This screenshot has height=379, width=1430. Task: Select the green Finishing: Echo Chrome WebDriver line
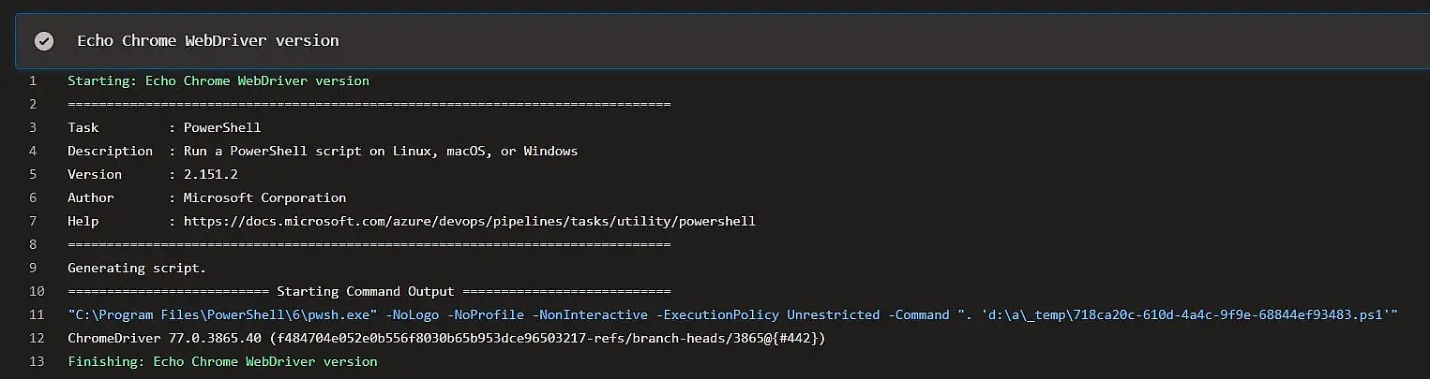222,361
